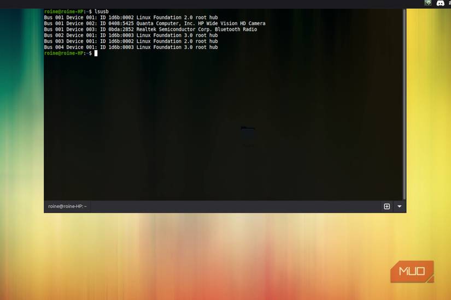
Task: Select the Bus 004 Device 001 line
Action: click(131, 47)
